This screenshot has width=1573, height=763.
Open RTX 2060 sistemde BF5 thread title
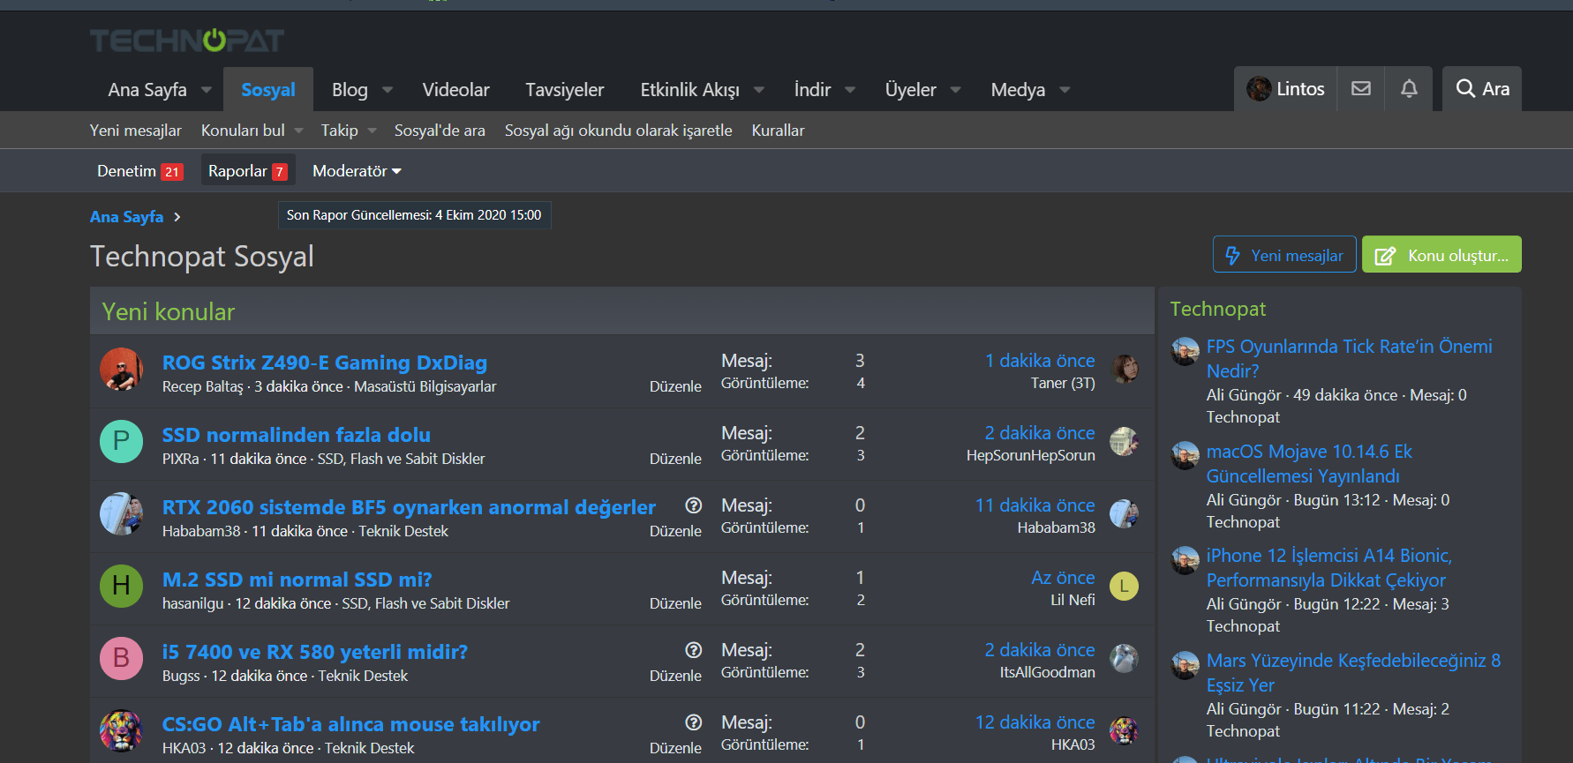point(409,507)
